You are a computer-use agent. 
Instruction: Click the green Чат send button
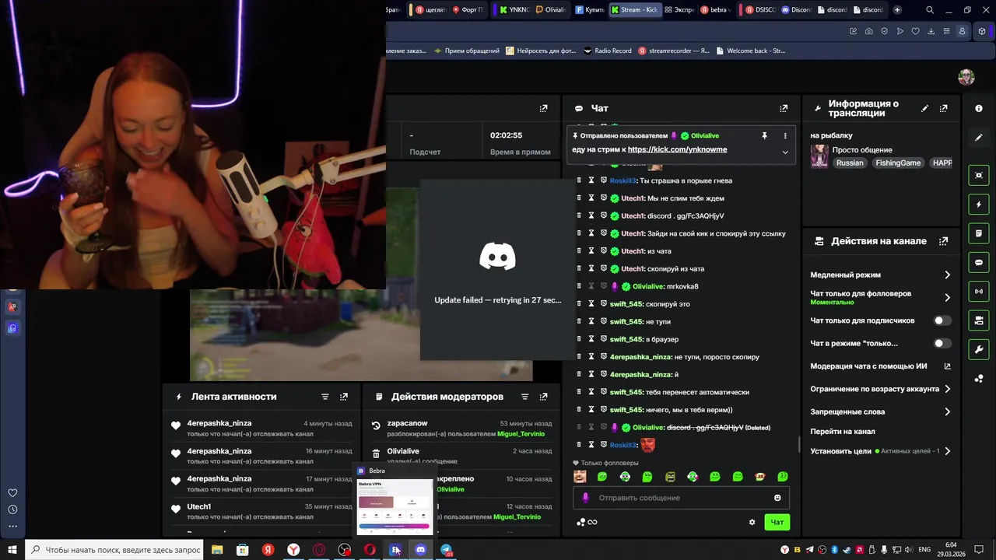click(x=777, y=522)
